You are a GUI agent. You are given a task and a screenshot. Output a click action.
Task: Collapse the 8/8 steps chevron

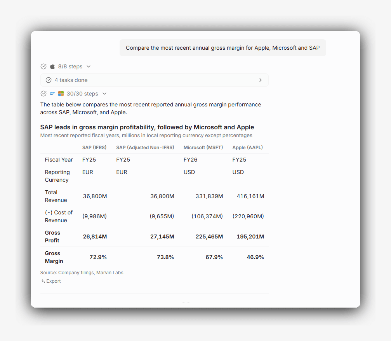89,66
